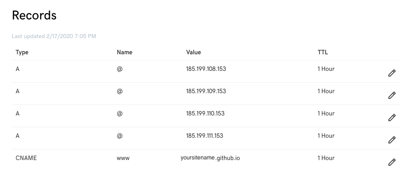This screenshot has height=171, width=415.
Task: Click the Records heading
Action: point(34,15)
